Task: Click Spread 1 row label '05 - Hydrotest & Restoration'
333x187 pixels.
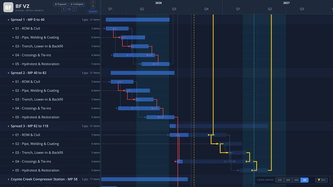Action: 37,64
